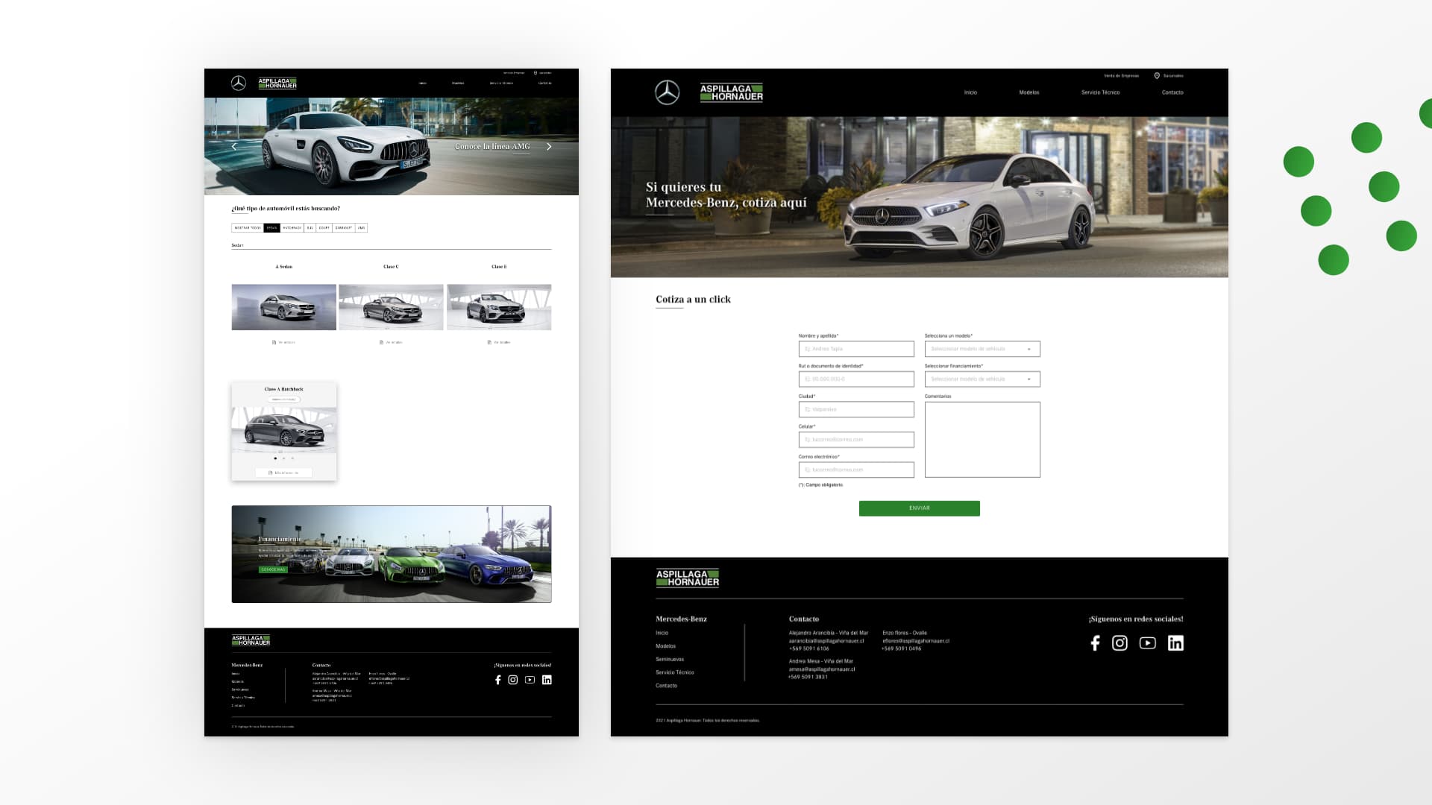Image resolution: width=1432 pixels, height=805 pixels.
Task: Open Contacto in right page top navigation
Action: 1172,92
